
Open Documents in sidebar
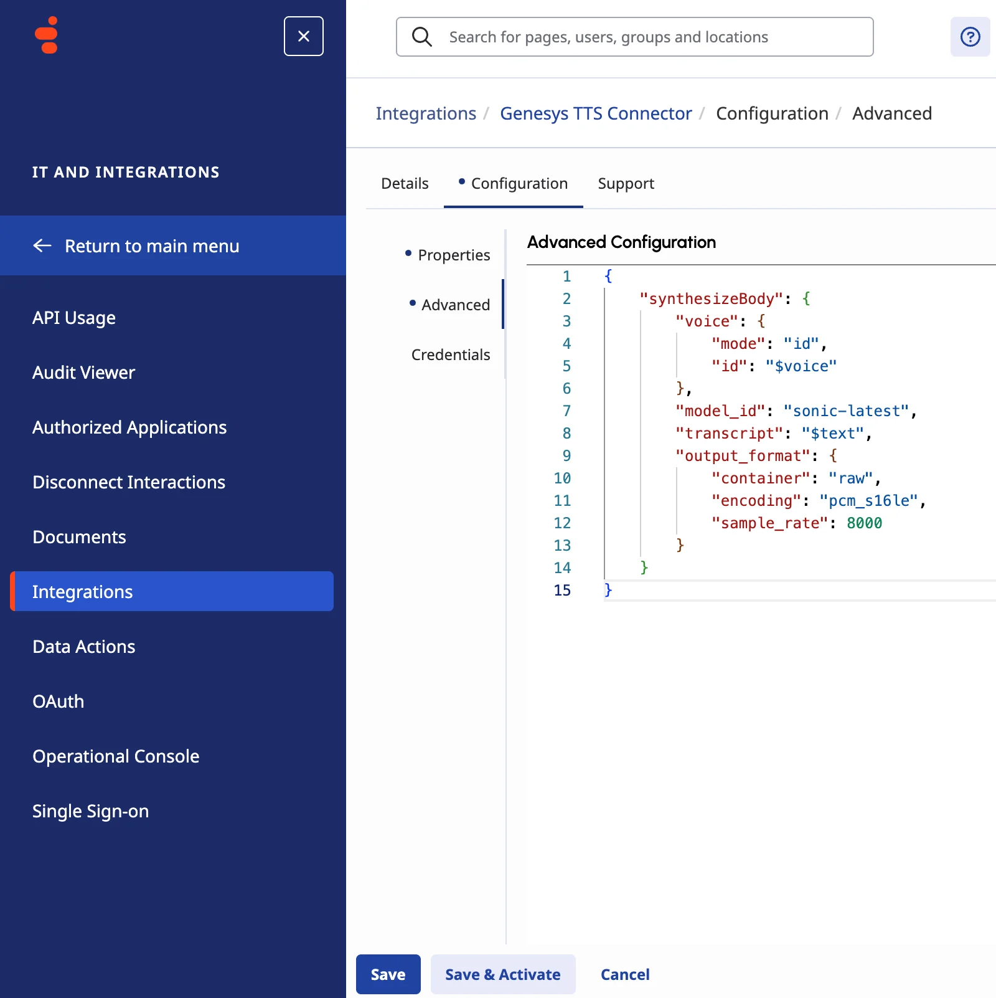click(79, 537)
